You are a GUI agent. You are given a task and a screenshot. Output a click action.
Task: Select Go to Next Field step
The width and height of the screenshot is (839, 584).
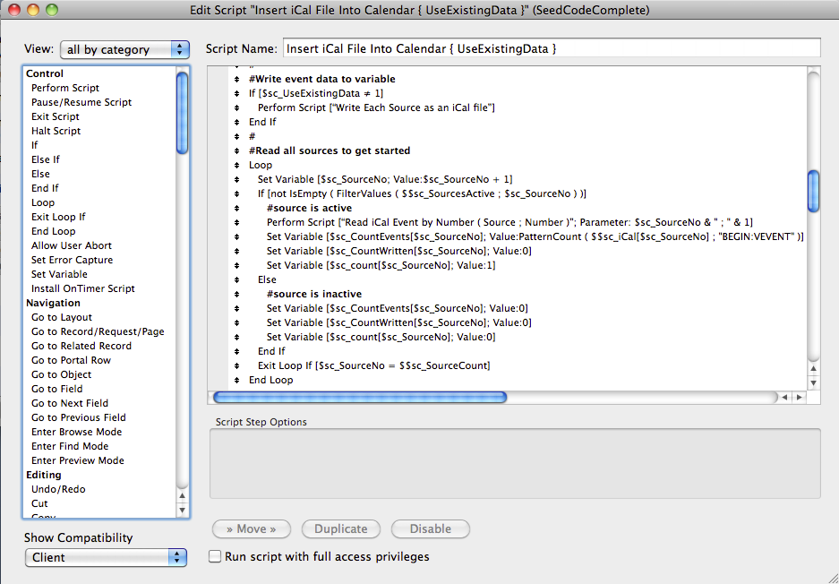click(70, 403)
